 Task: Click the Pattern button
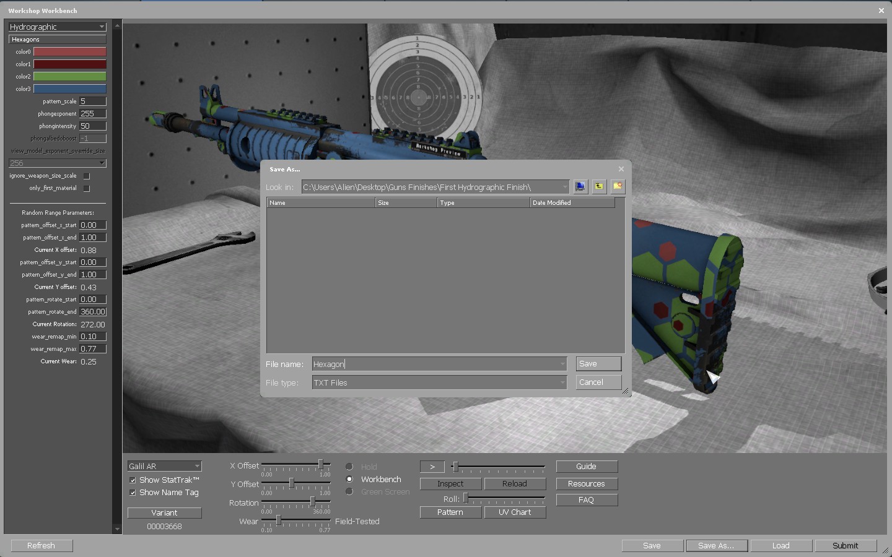click(x=450, y=512)
